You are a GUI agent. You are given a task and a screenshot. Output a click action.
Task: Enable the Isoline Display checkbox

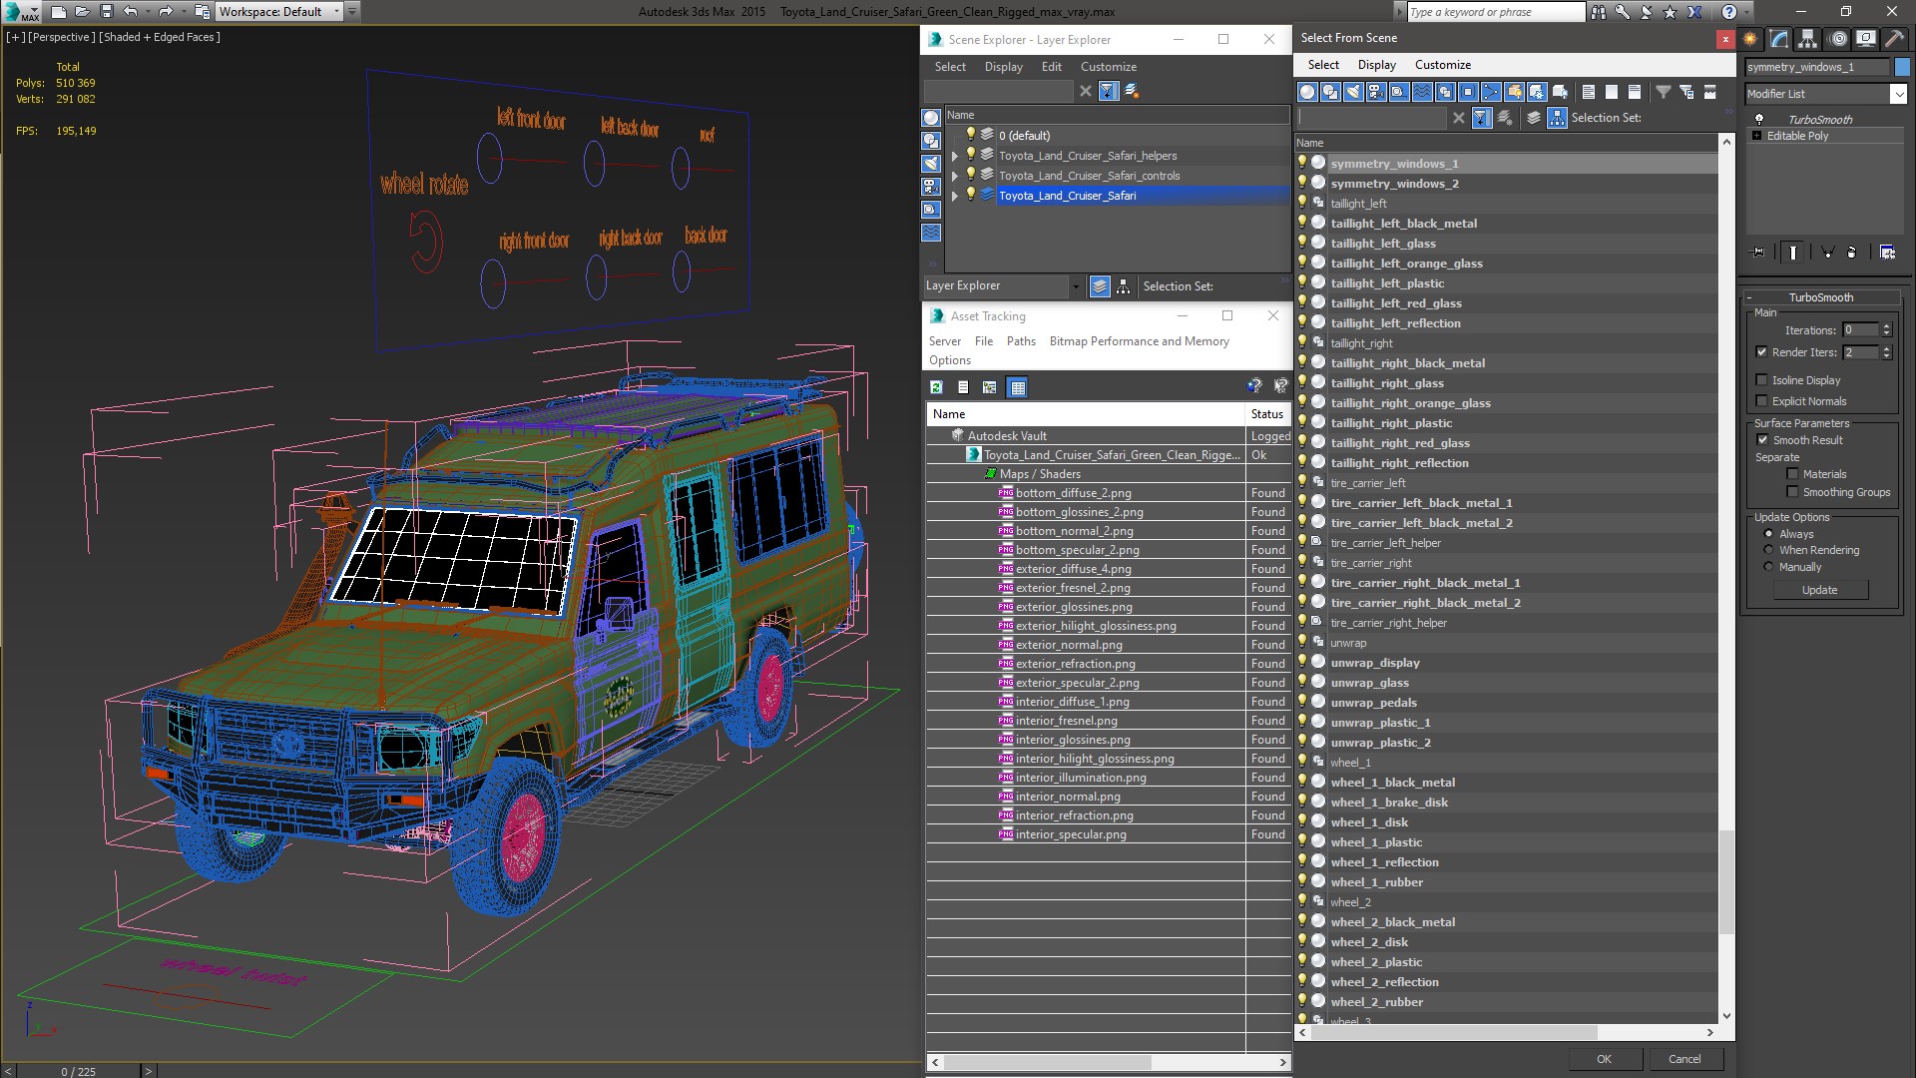(1762, 380)
